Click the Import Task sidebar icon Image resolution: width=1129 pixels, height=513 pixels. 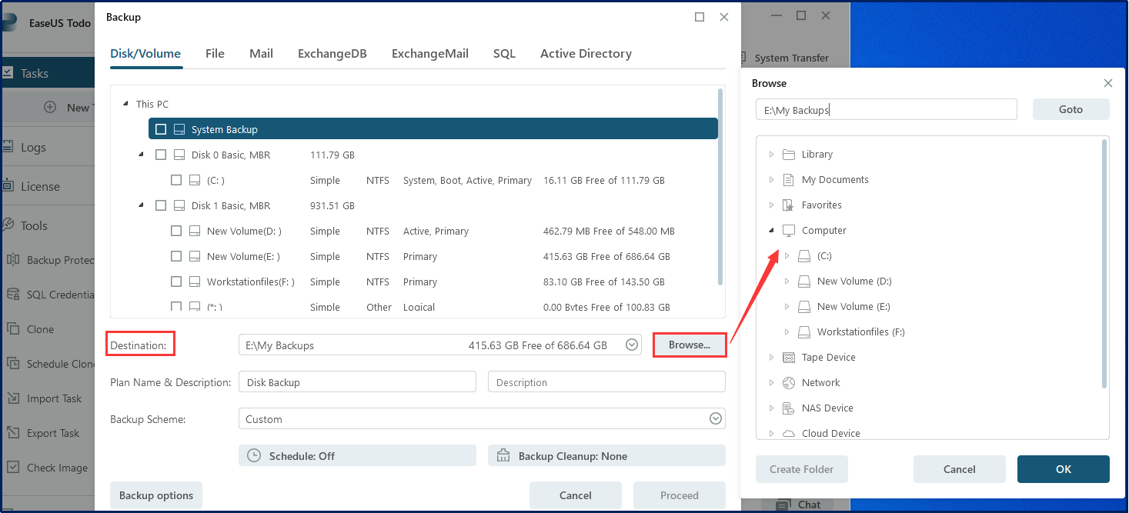(x=12, y=398)
